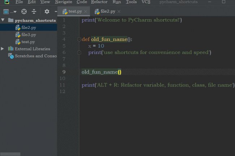The image size is (235, 156).
Task: Expand the External Libraries node
Action: (x=3, y=49)
